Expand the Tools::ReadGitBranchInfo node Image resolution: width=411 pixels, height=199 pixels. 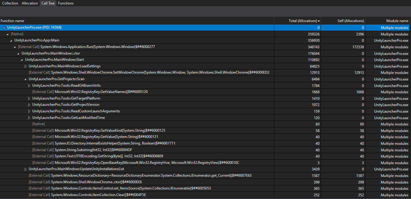tap(29, 85)
